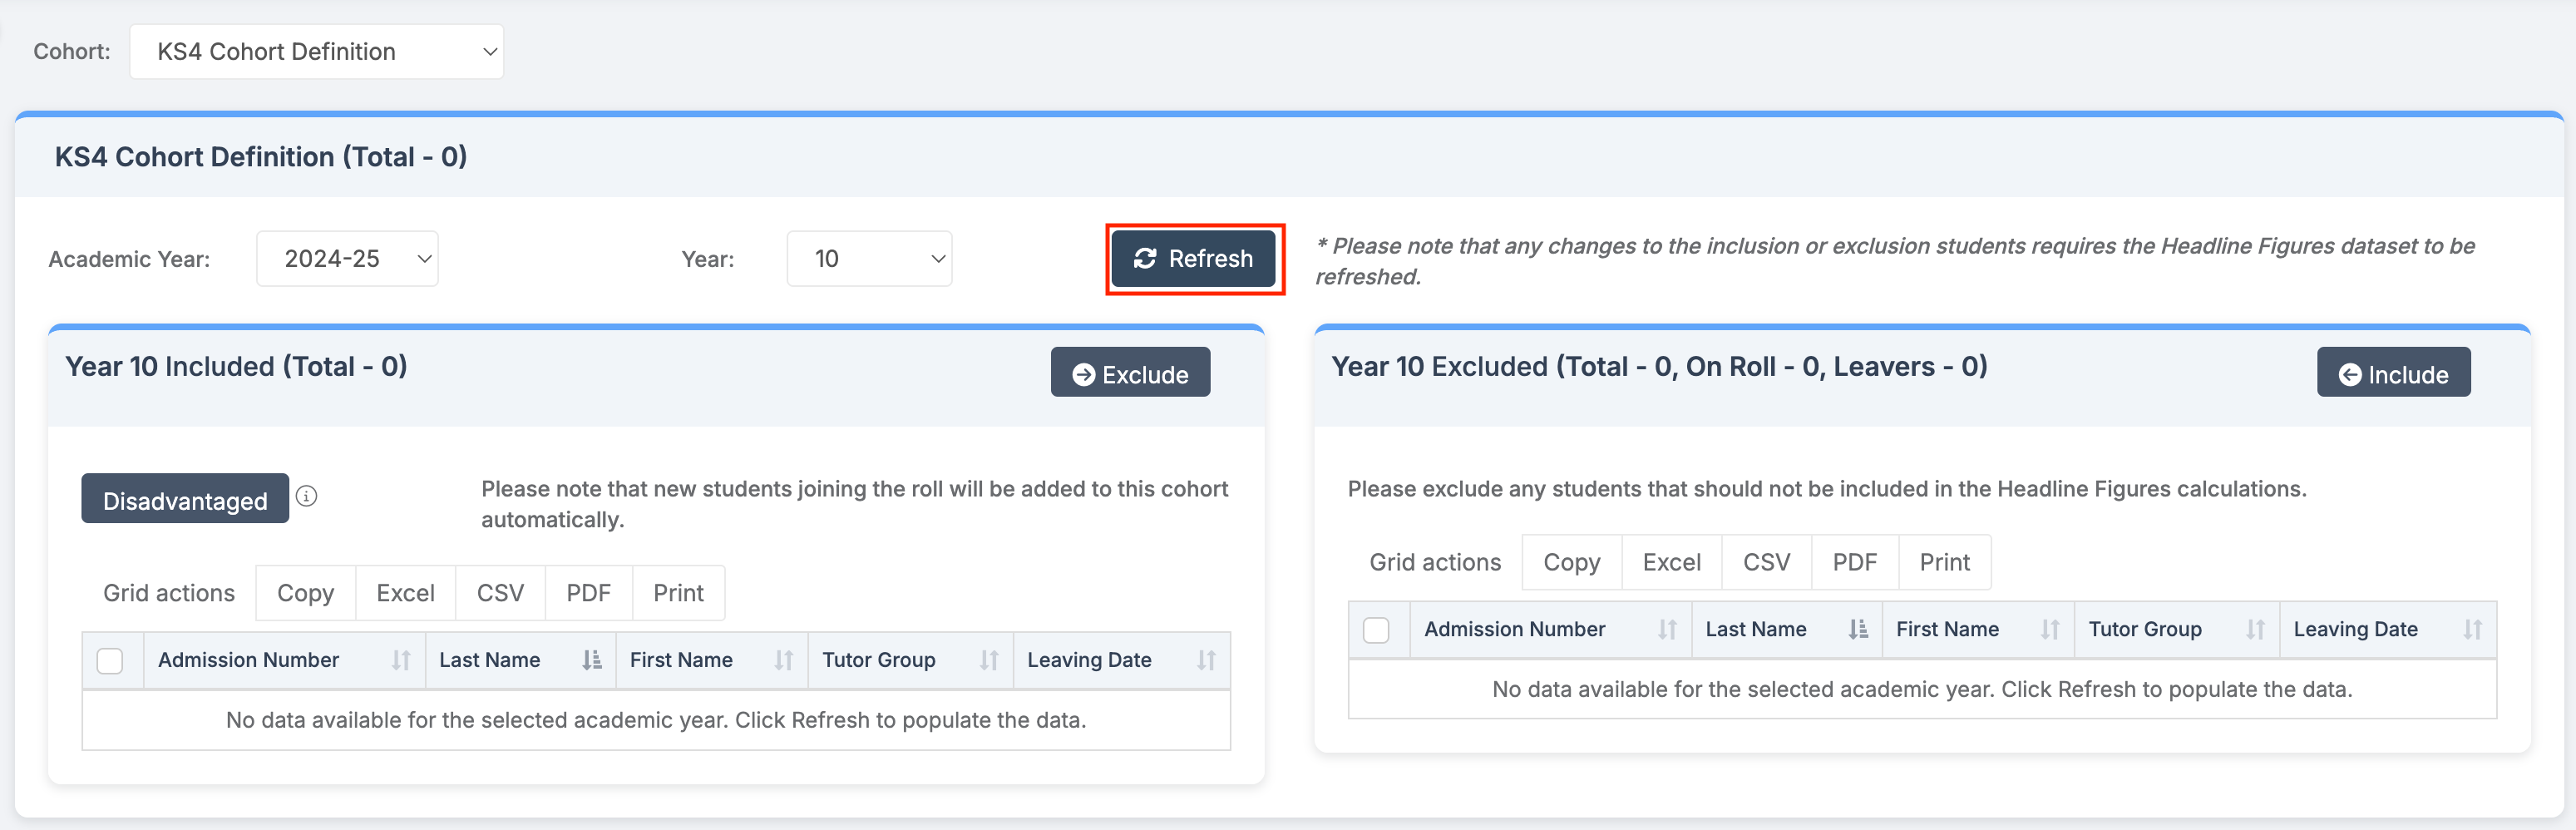
Task: Sort Included grid by First Name icon
Action: (783, 660)
